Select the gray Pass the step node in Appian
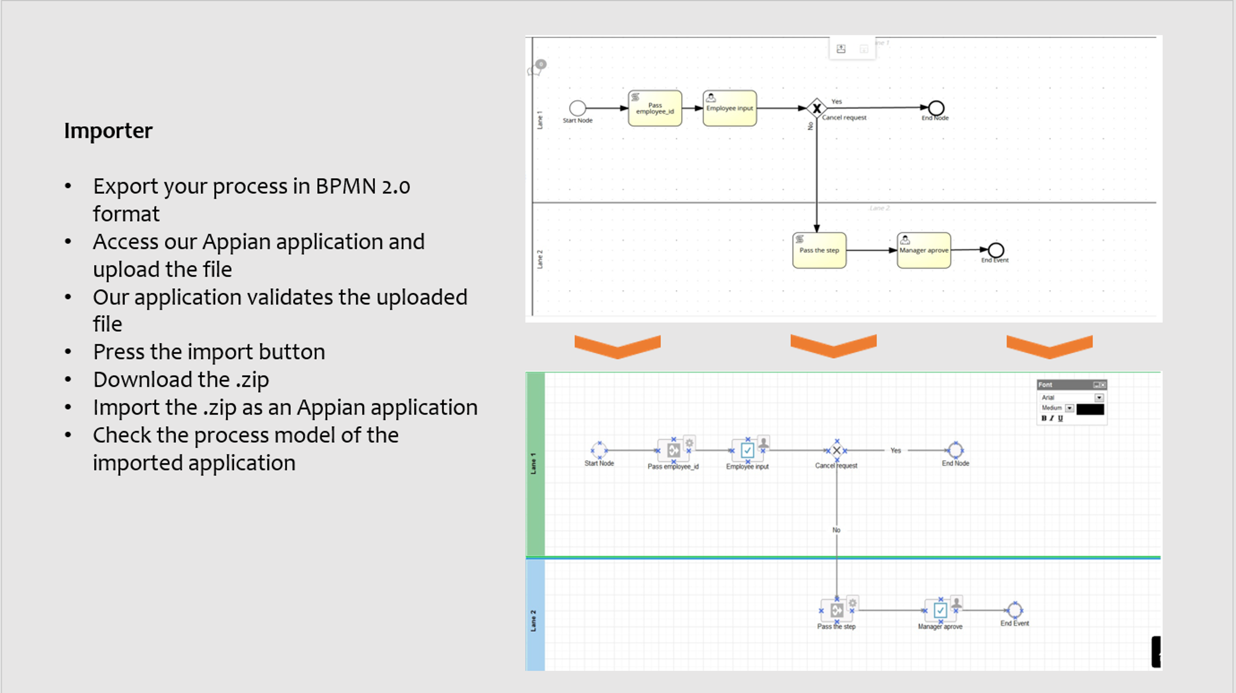1236x693 pixels. click(837, 611)
